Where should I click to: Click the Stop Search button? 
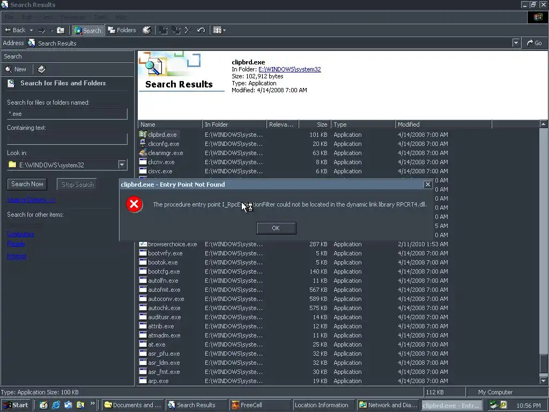[x=77, y=184]
